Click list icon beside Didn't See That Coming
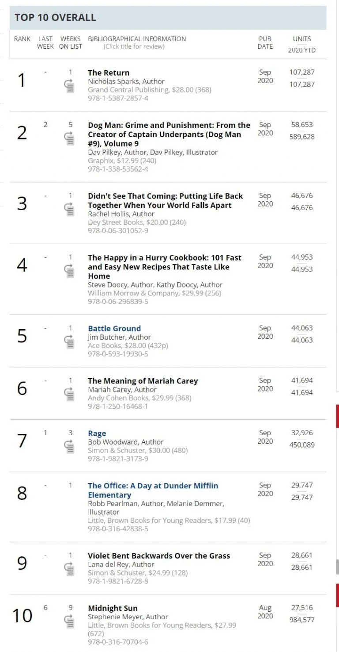The height and width of the screenshot is (652, 339). (69, 208)
